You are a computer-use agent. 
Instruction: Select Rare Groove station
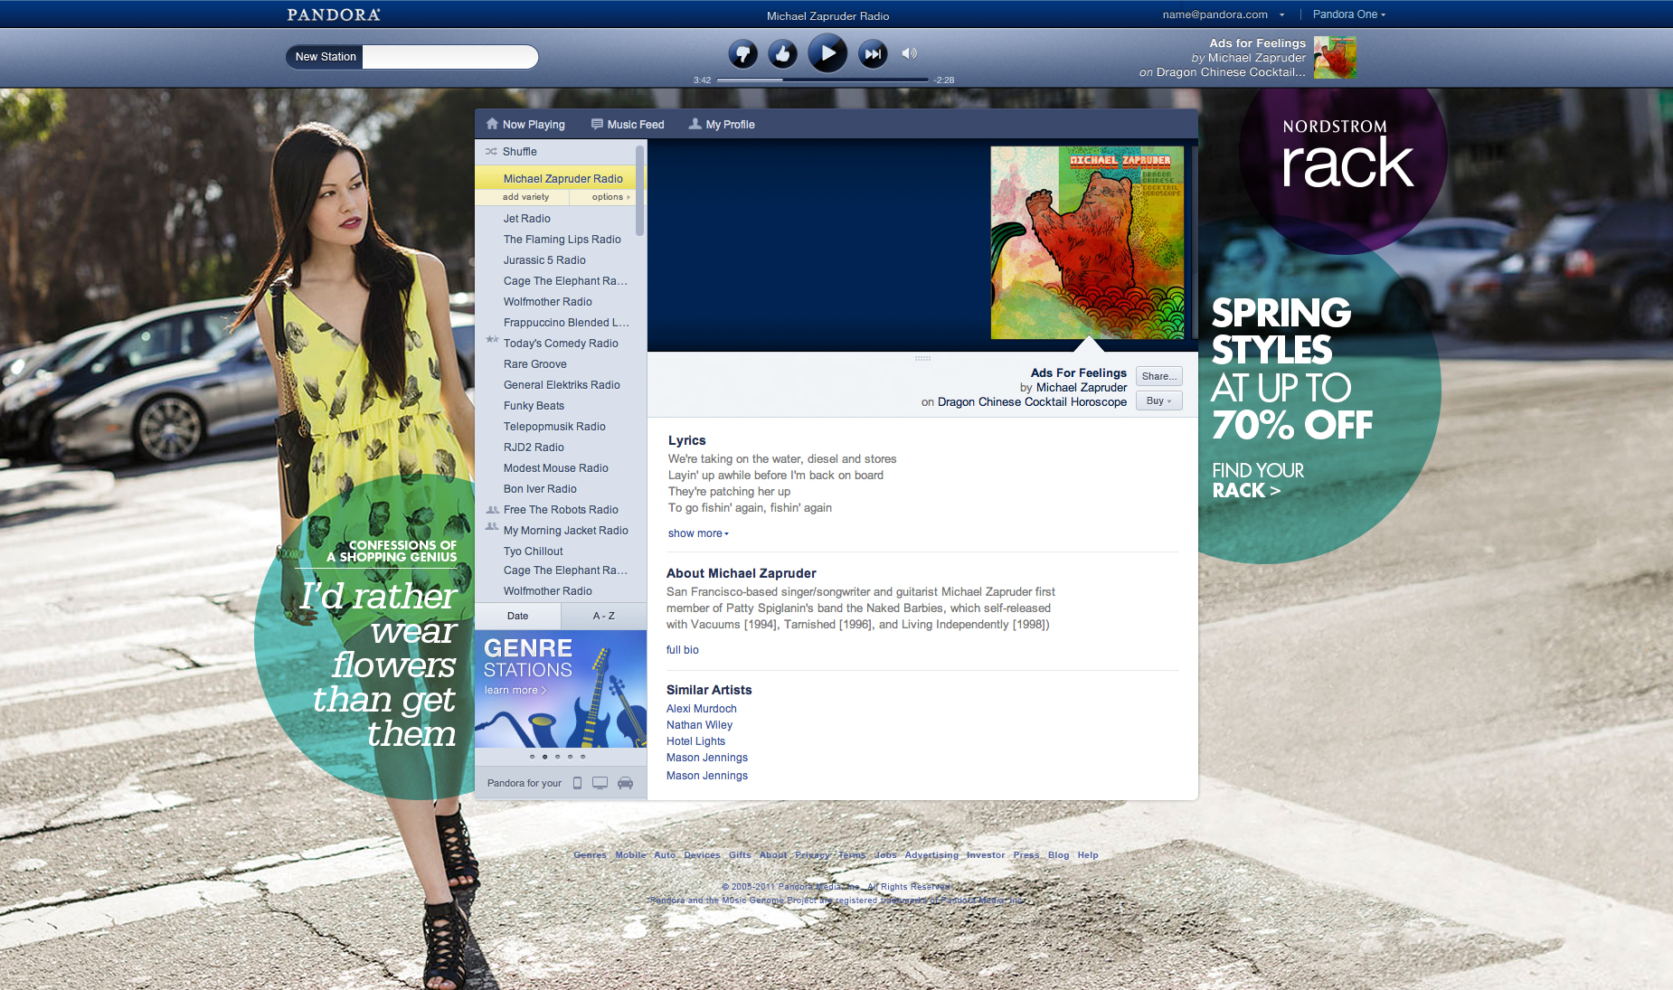pos(534,364)
